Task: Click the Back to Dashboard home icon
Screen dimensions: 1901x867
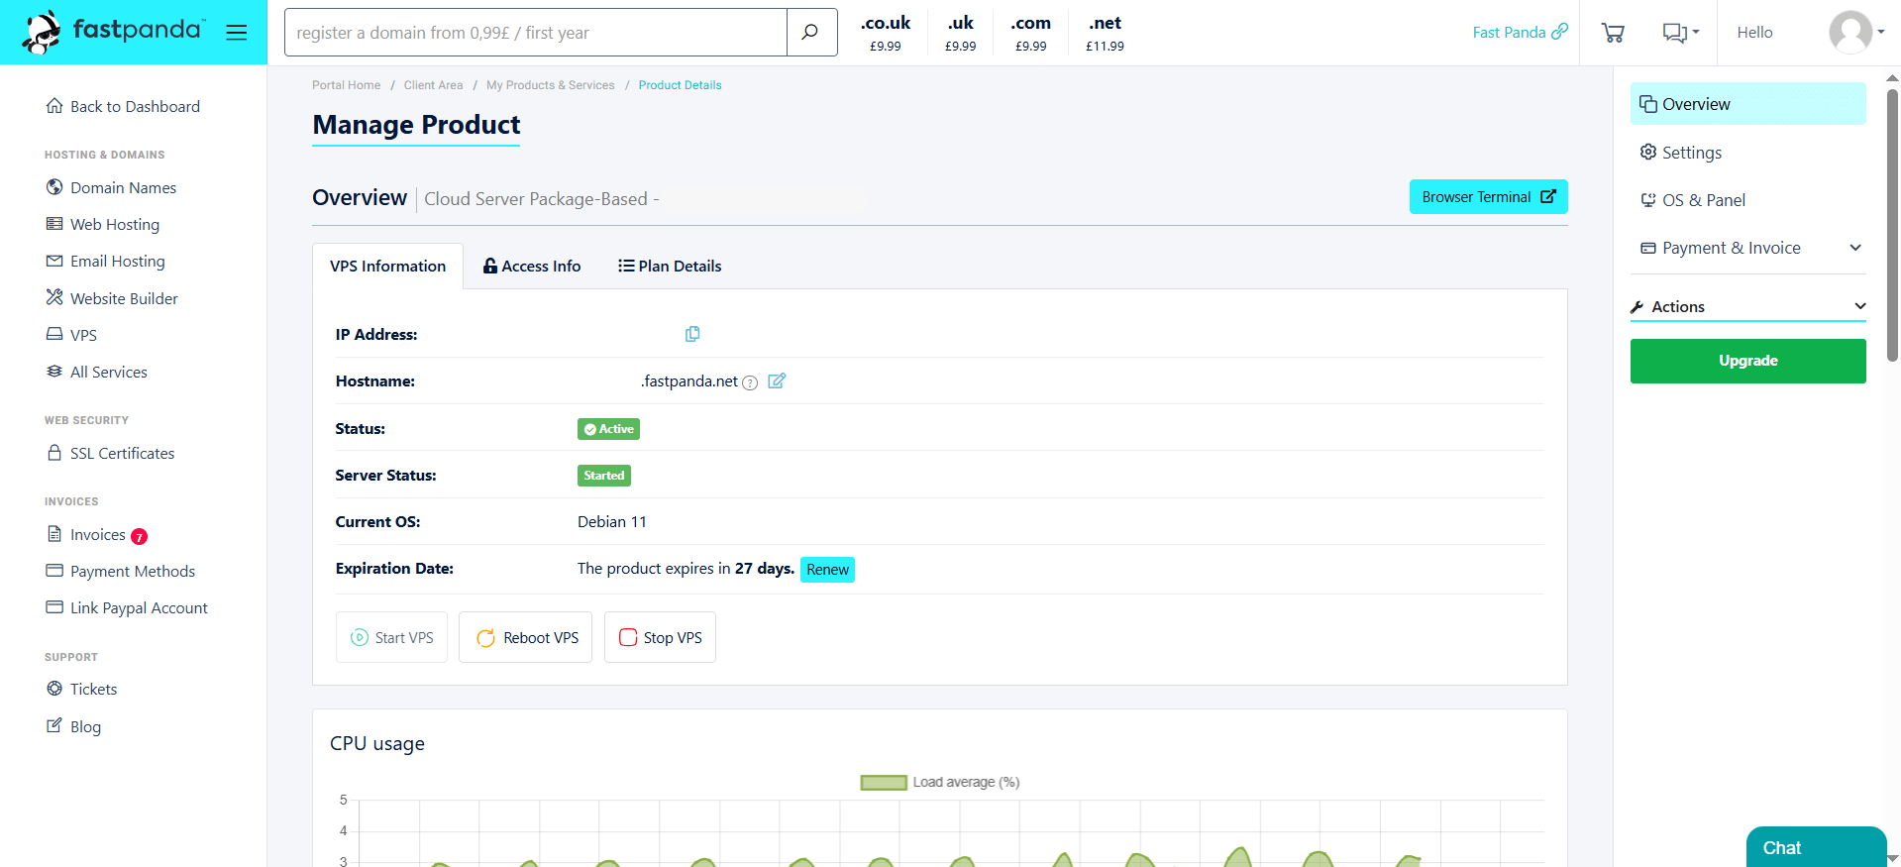Action: 54,106
